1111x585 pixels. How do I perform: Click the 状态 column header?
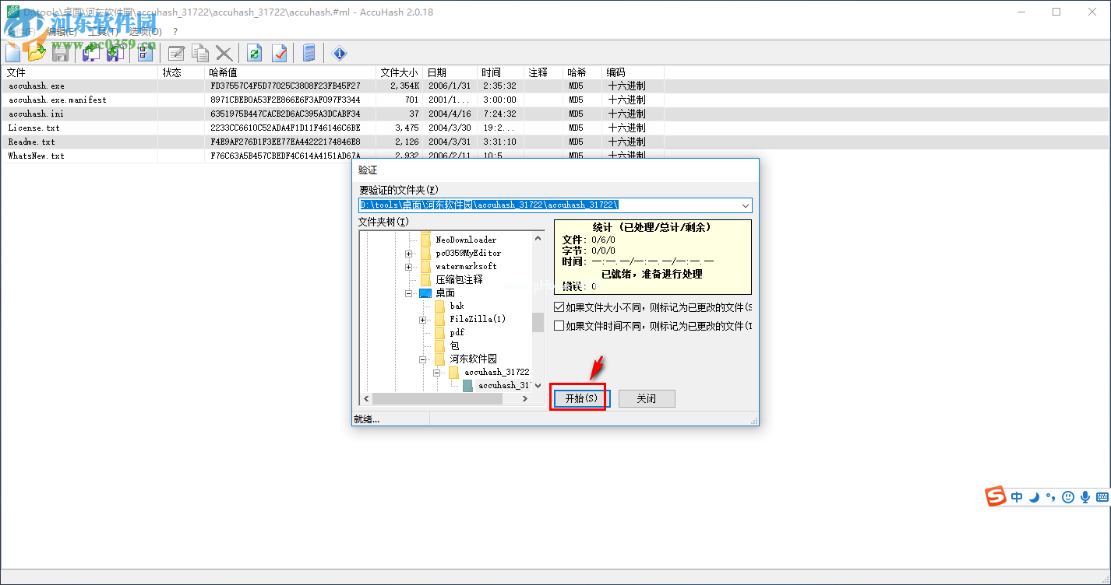pyautogui.click(x=182, y=72)
